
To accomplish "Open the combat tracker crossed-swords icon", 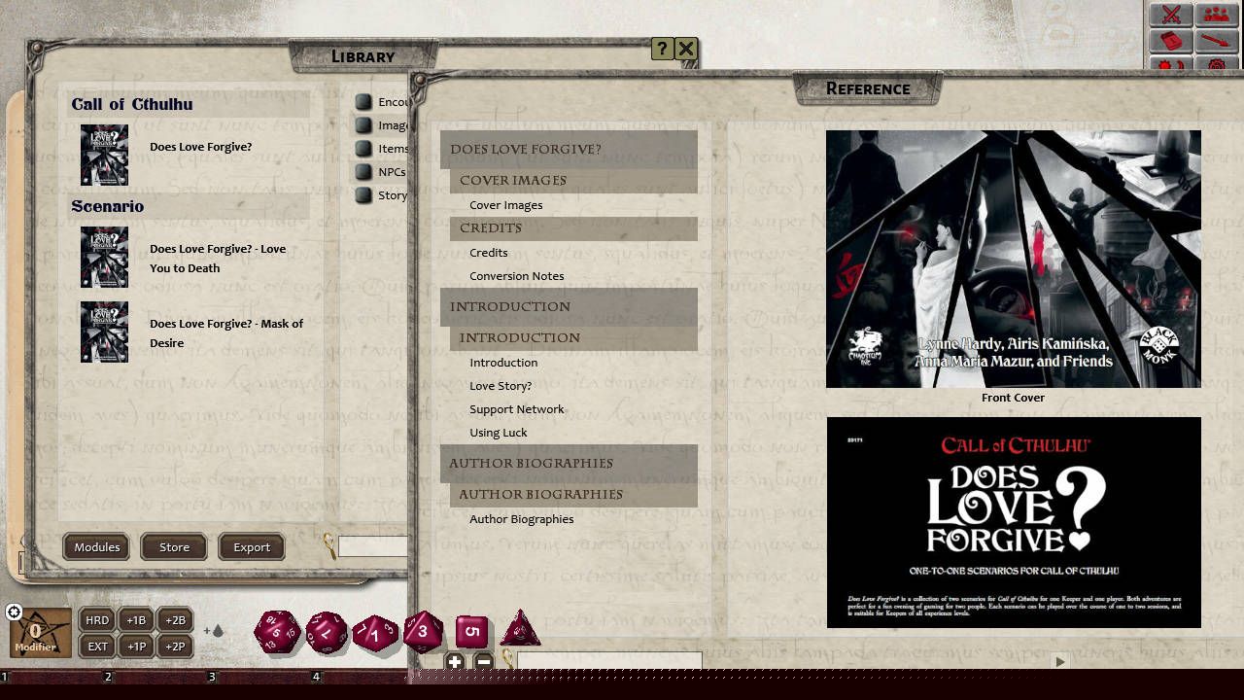I will click(x=1171, y=15).
